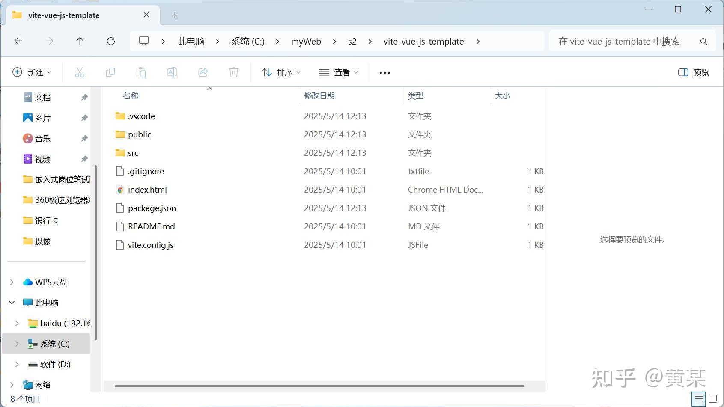
Task: Copy files with the copy icon
Action: [110, 72]
